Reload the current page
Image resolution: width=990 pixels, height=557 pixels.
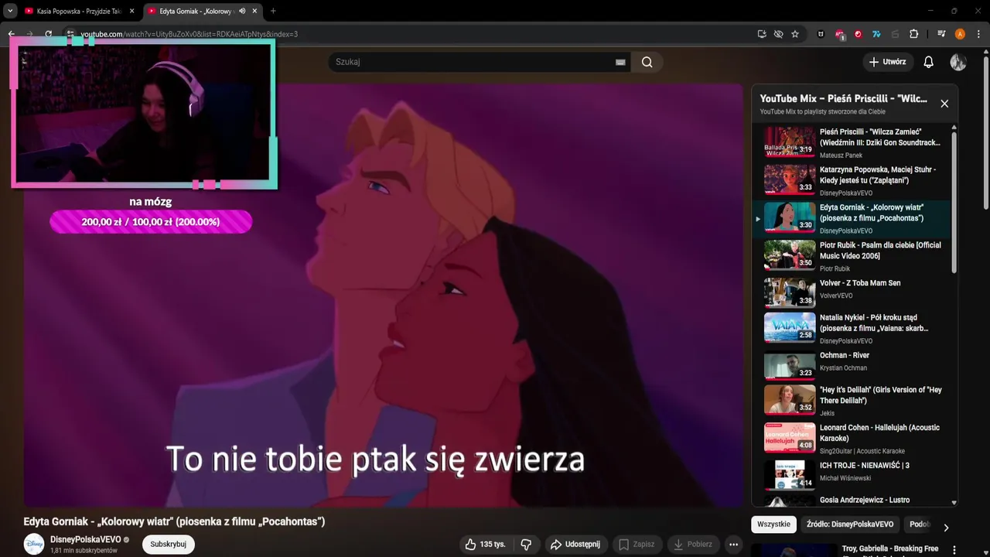49,34
